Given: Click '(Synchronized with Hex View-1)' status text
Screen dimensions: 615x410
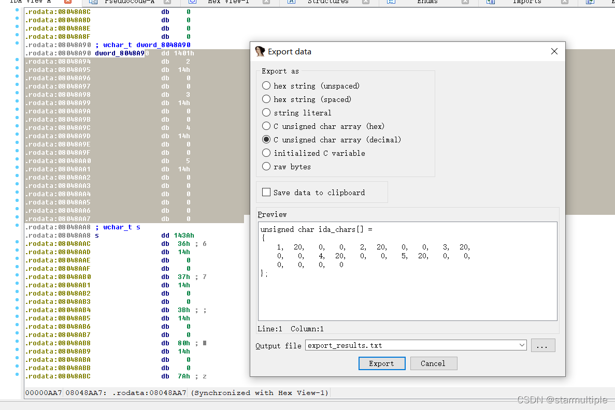Looking at the screenshot, I should (x=259, y=393).
